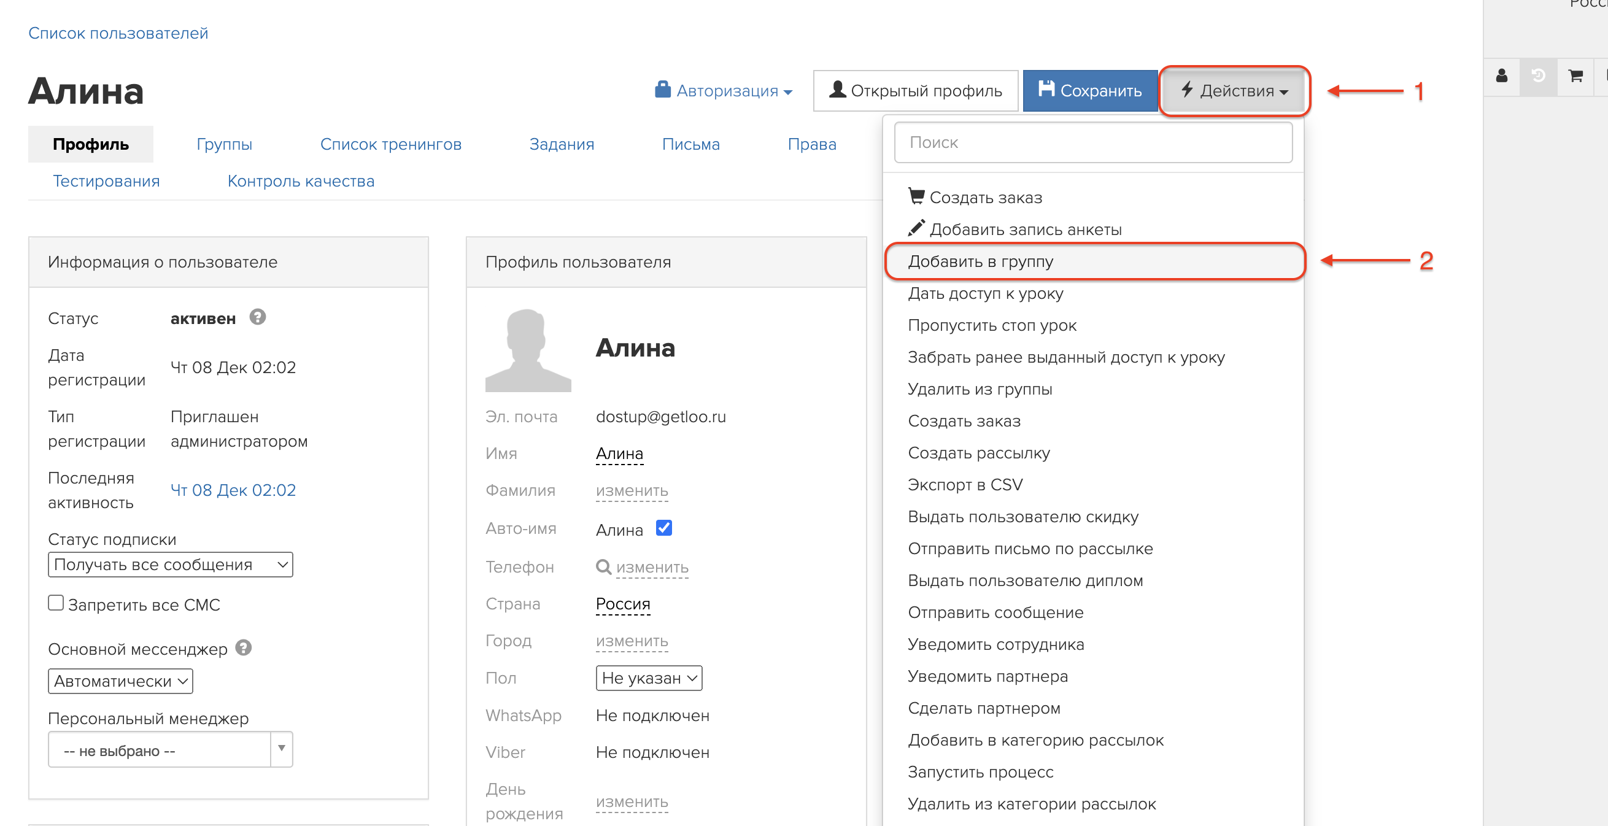Screen dimensions: 1608x826
Task: Click the magnifier icon by Телефон
Action: 603,567
